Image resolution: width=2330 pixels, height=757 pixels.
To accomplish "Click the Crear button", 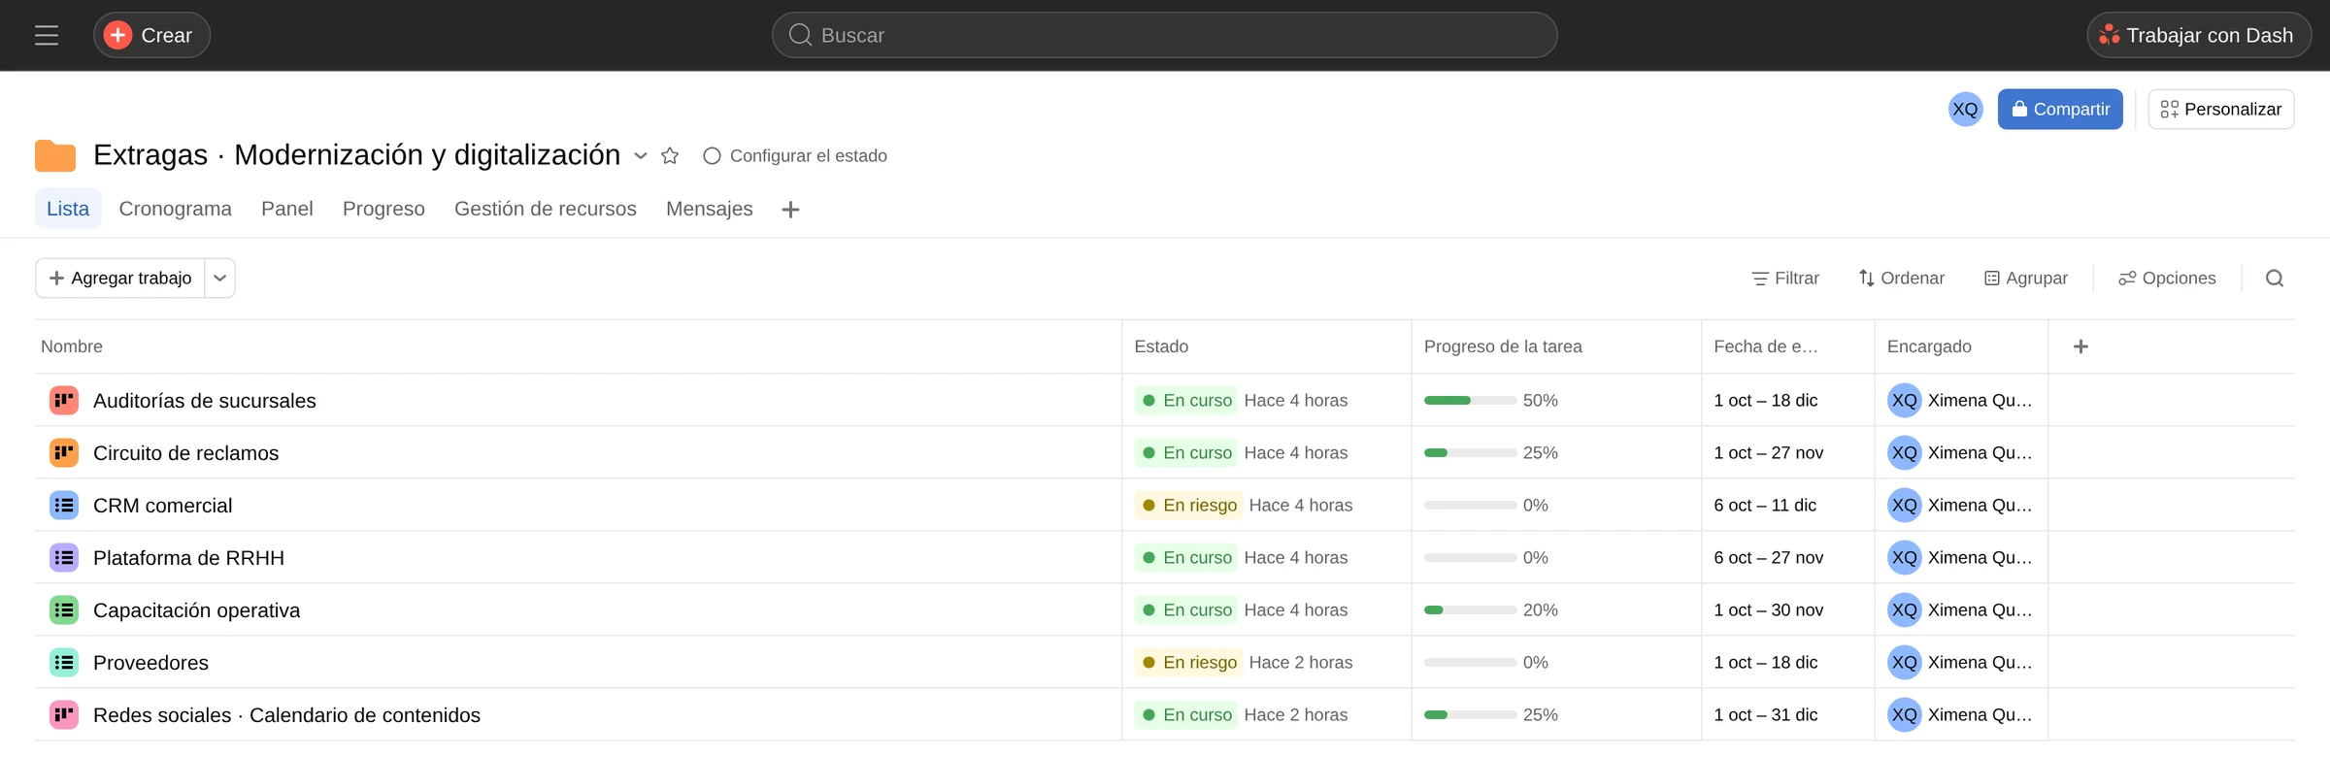I will 151,35.
